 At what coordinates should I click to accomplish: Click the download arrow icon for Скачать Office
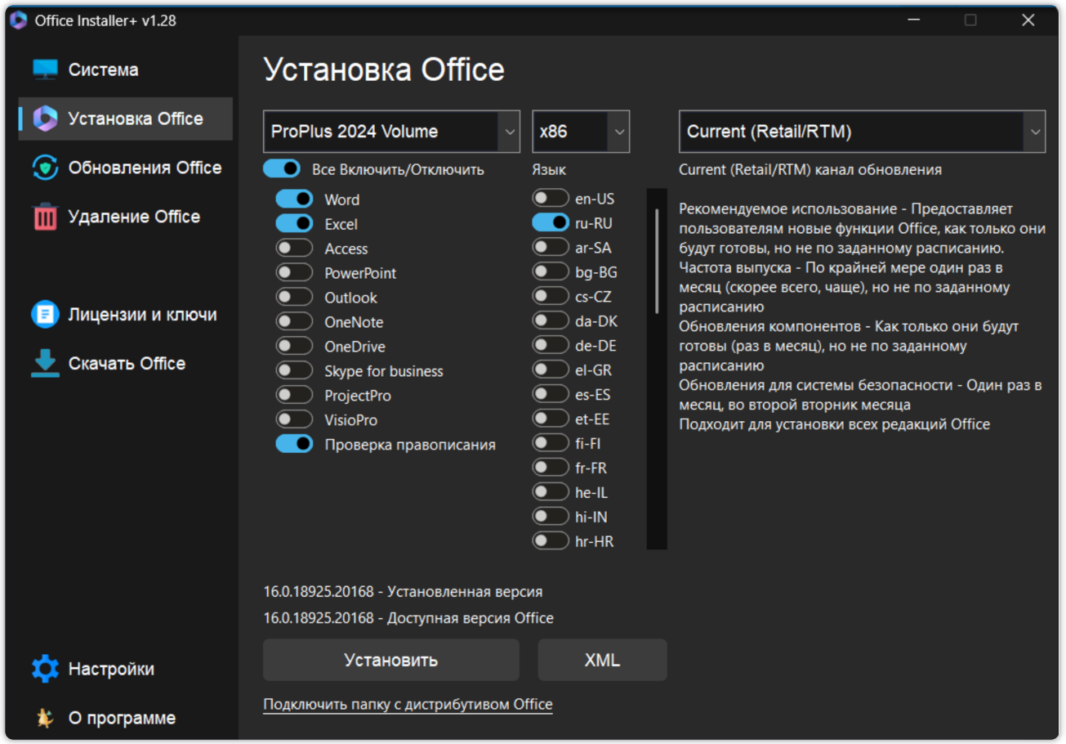[45, 363]
